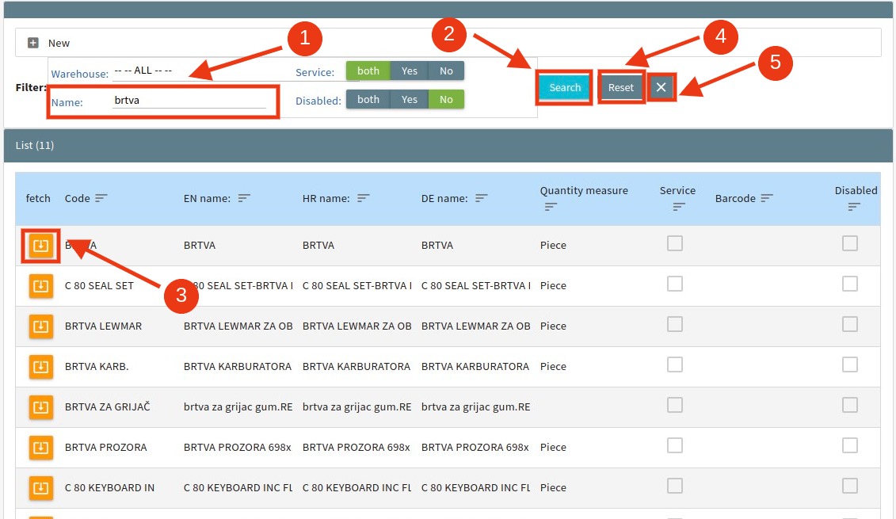The width and height of the screenshot is (896, 519).
Task: Set Service filter to Yes
Action: [x=409, y=71]
